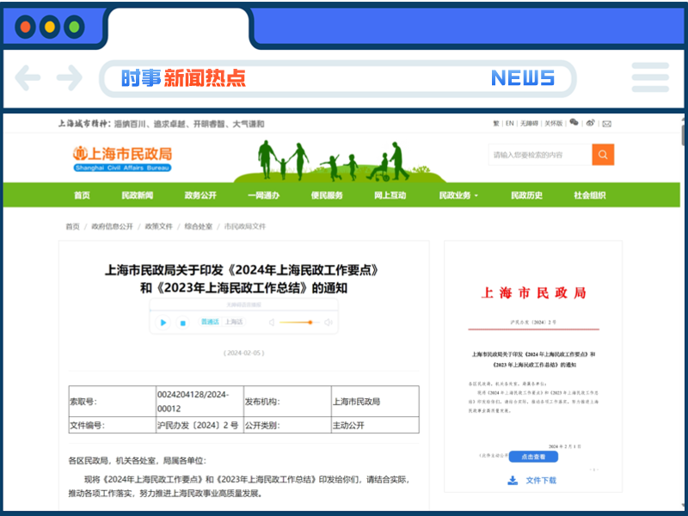Switch audio language back to 普通话
The image size is (688, 516).
210,322
